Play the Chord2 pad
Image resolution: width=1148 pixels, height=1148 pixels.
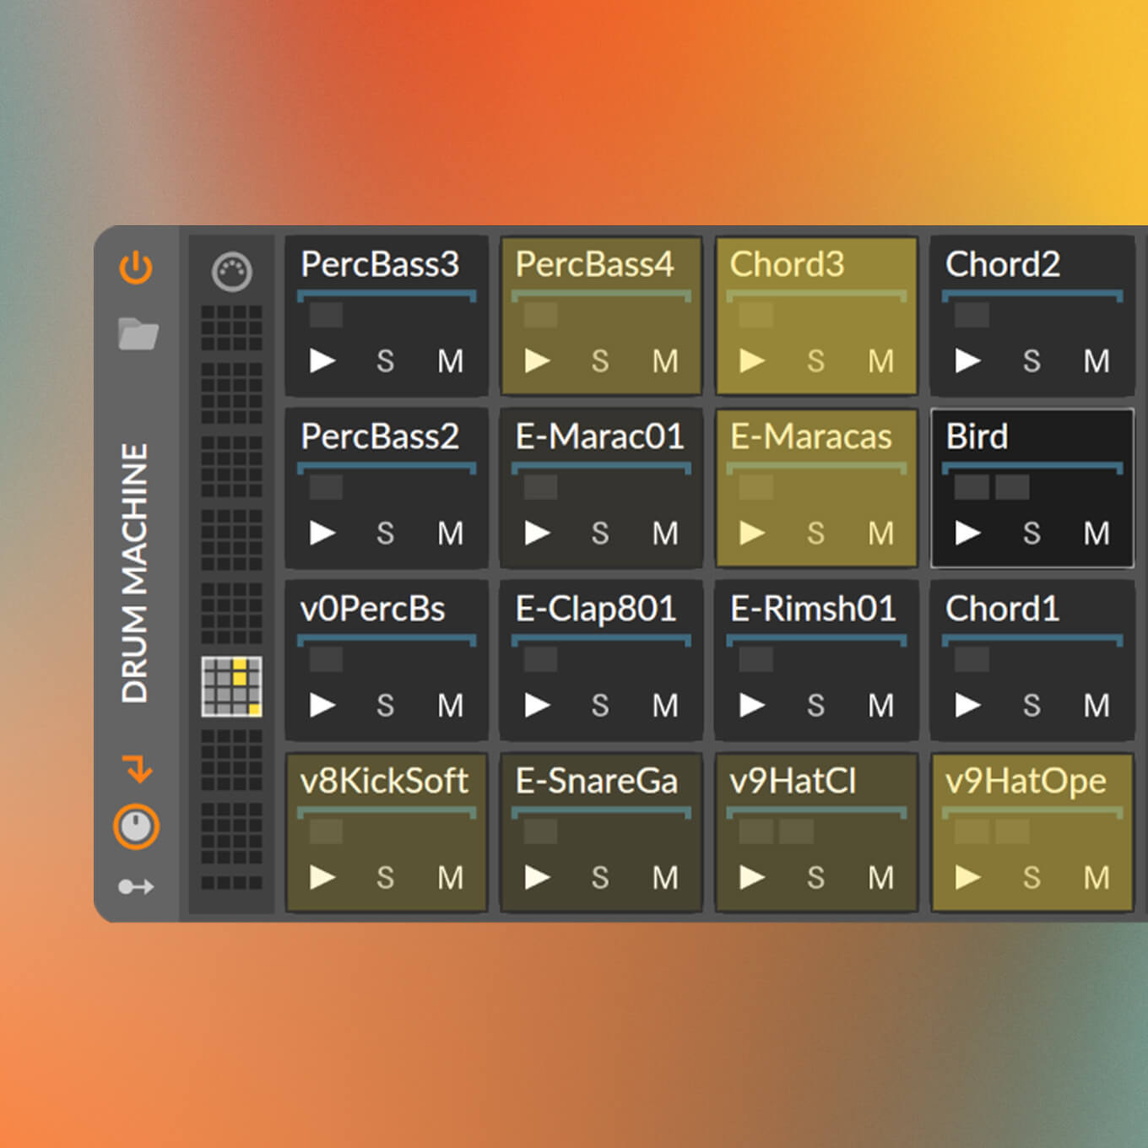(x=967, y=360)
